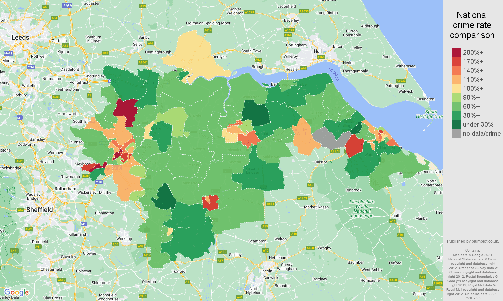Viewport: 503px width, 301px height.
Task: Click the Spurn Heritage Coast label
Action: click(x=429, y=114)
